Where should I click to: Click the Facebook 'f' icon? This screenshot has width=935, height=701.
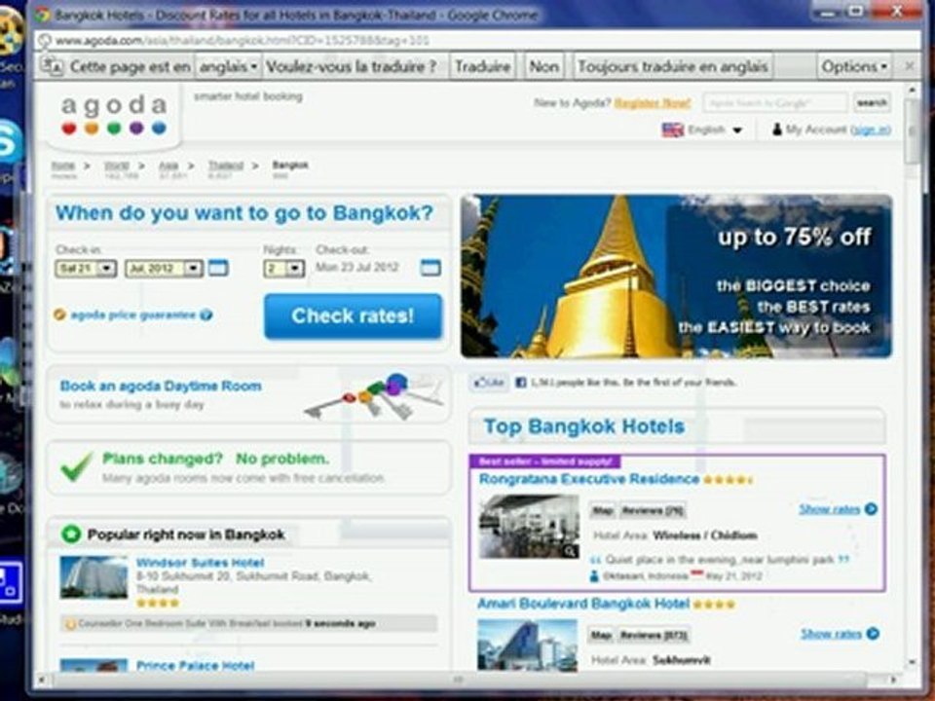point(520,383)
